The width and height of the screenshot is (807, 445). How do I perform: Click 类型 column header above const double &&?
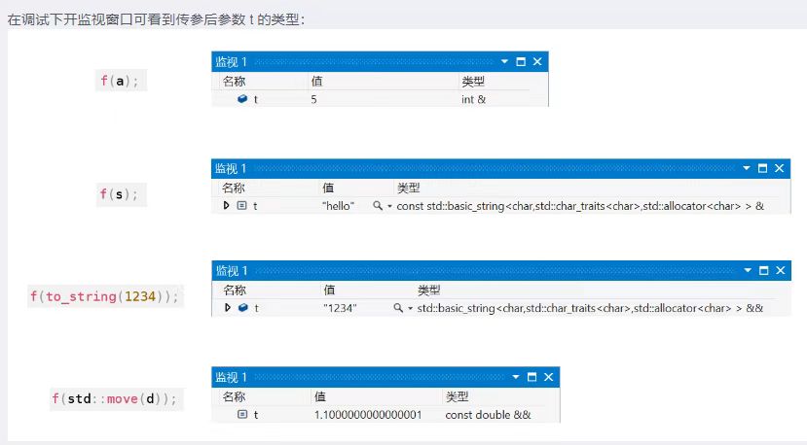[x=458, y=396]
